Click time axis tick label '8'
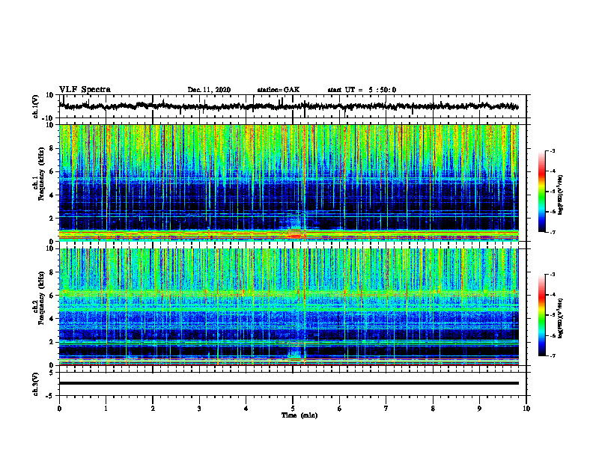Screen dimensions: 593x458 click(x=433, y=409)
